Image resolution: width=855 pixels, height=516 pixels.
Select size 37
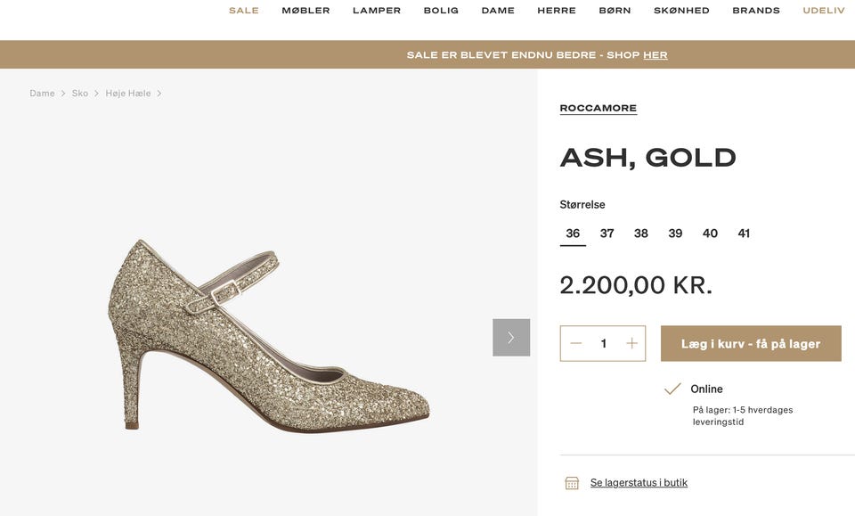(607, 233)
